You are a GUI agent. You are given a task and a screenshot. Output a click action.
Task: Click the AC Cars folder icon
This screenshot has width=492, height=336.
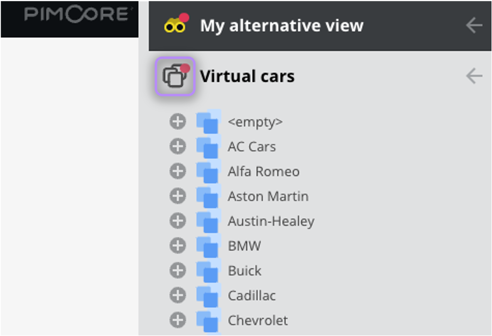[208, 146]
